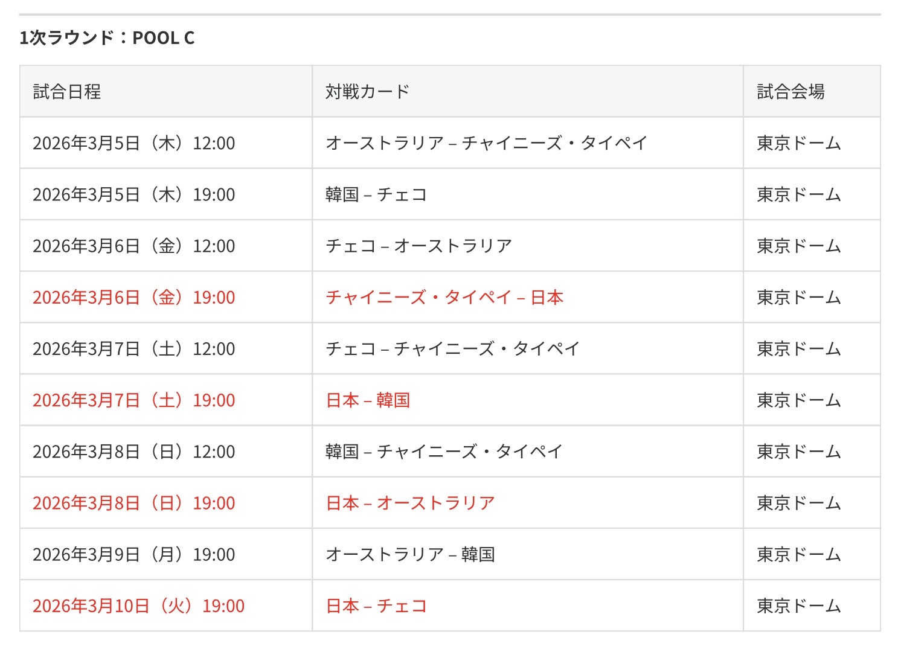Click the 1次ラウンド：POOL C heading
This screenshot has width=898, height=649.
pos(107,38)
